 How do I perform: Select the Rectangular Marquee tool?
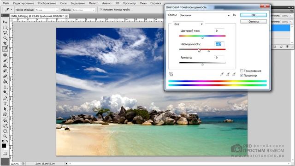(x=5, y=28)
